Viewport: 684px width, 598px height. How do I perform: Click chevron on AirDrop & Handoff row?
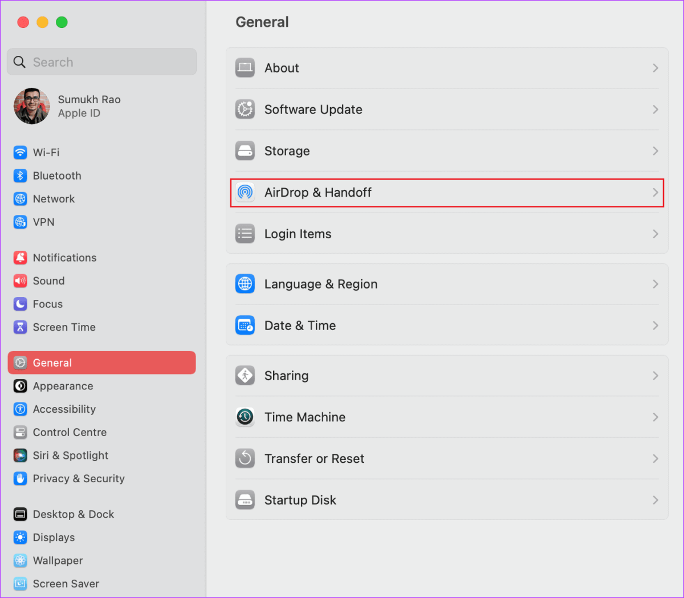(655, 193)
